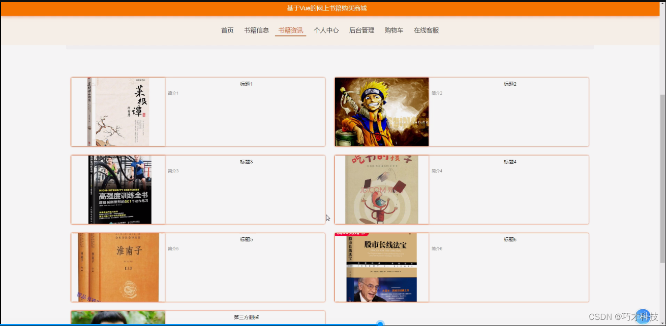Screen dimensions: 666x326
Task: Click the 股市长线法宝 book cover
Action: [382, 267]
